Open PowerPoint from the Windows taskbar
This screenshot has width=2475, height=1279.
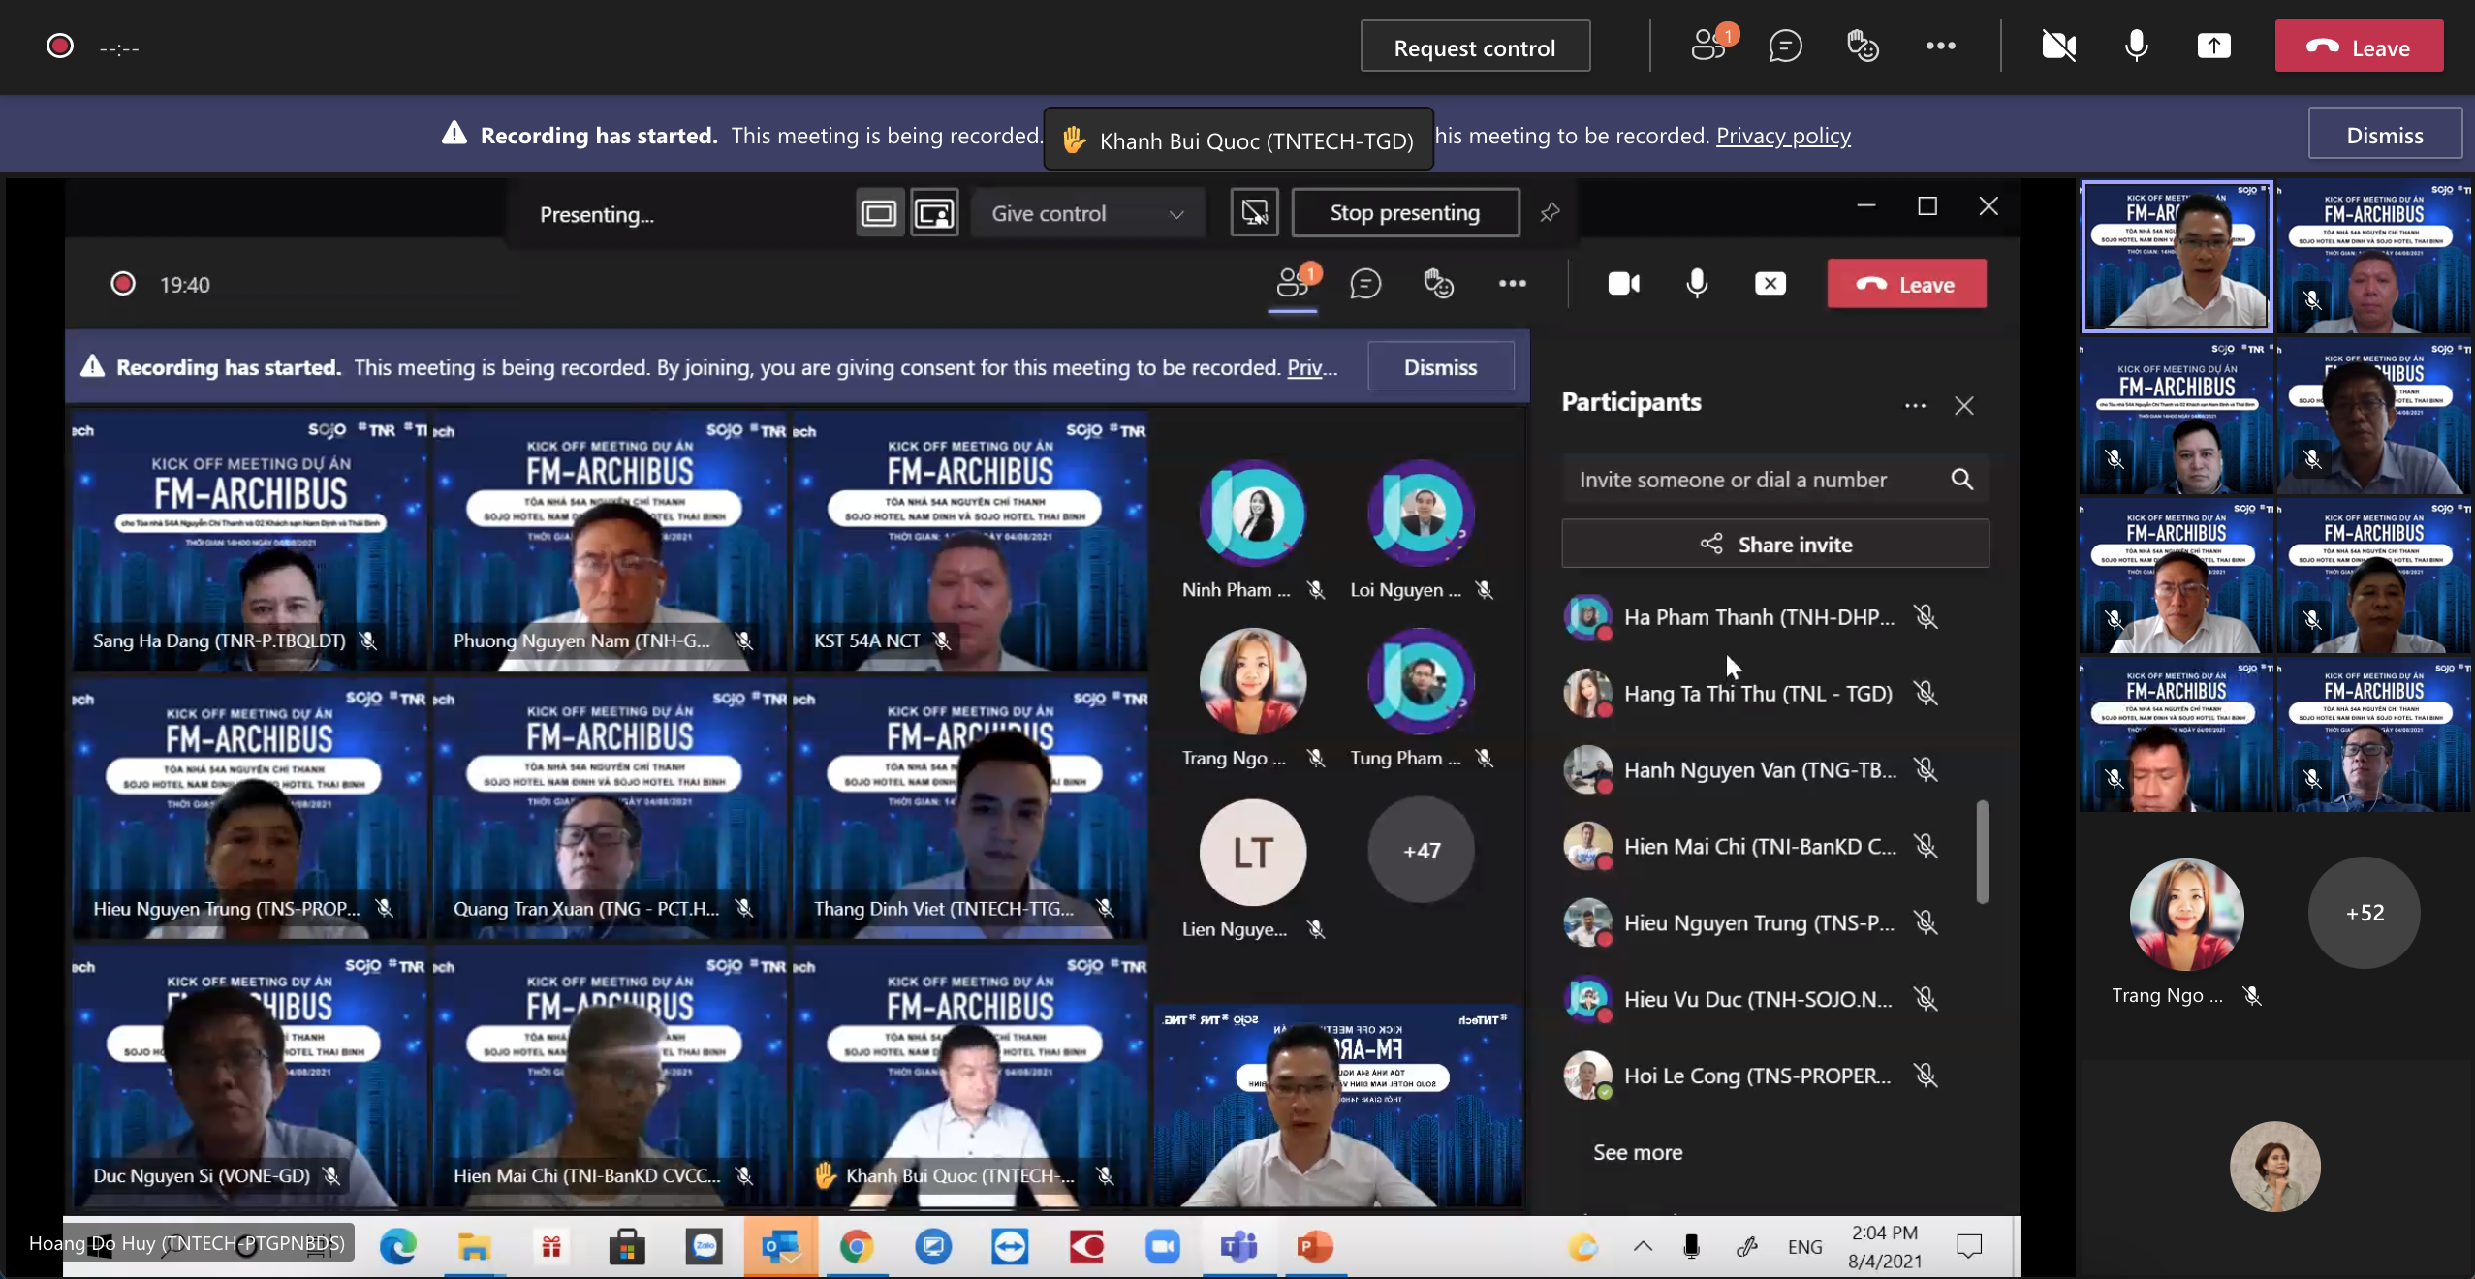coord(1314,1247)
